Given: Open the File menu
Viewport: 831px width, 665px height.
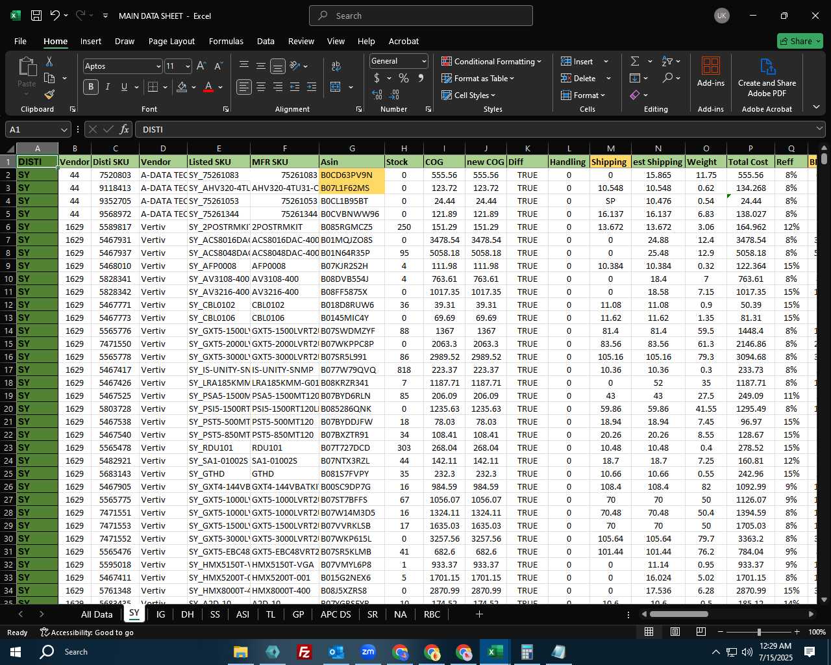Looking at the screenshot, I should tap(20, 41).
